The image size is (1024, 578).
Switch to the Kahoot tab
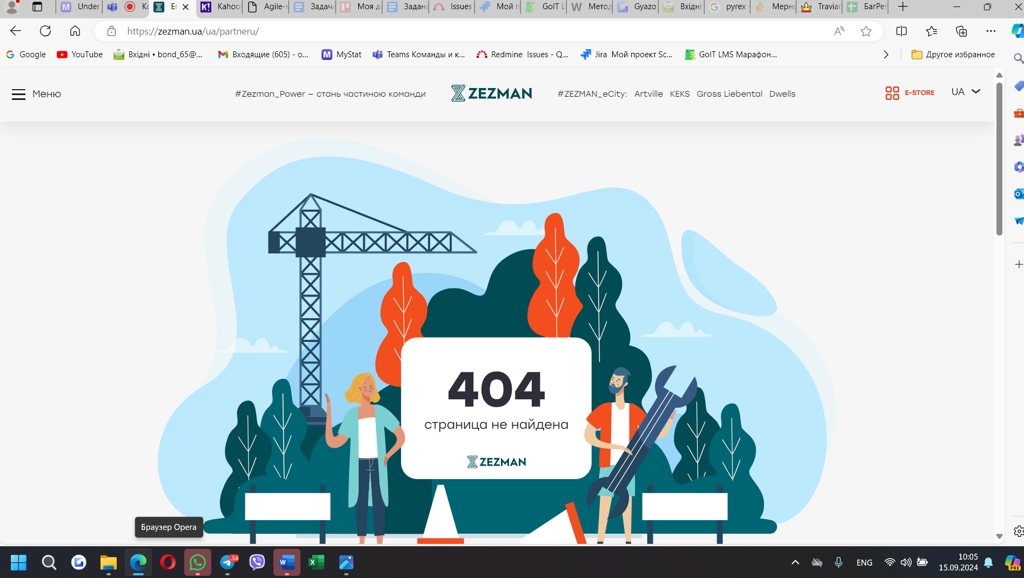pyautogui.click(x=221, y=7)
